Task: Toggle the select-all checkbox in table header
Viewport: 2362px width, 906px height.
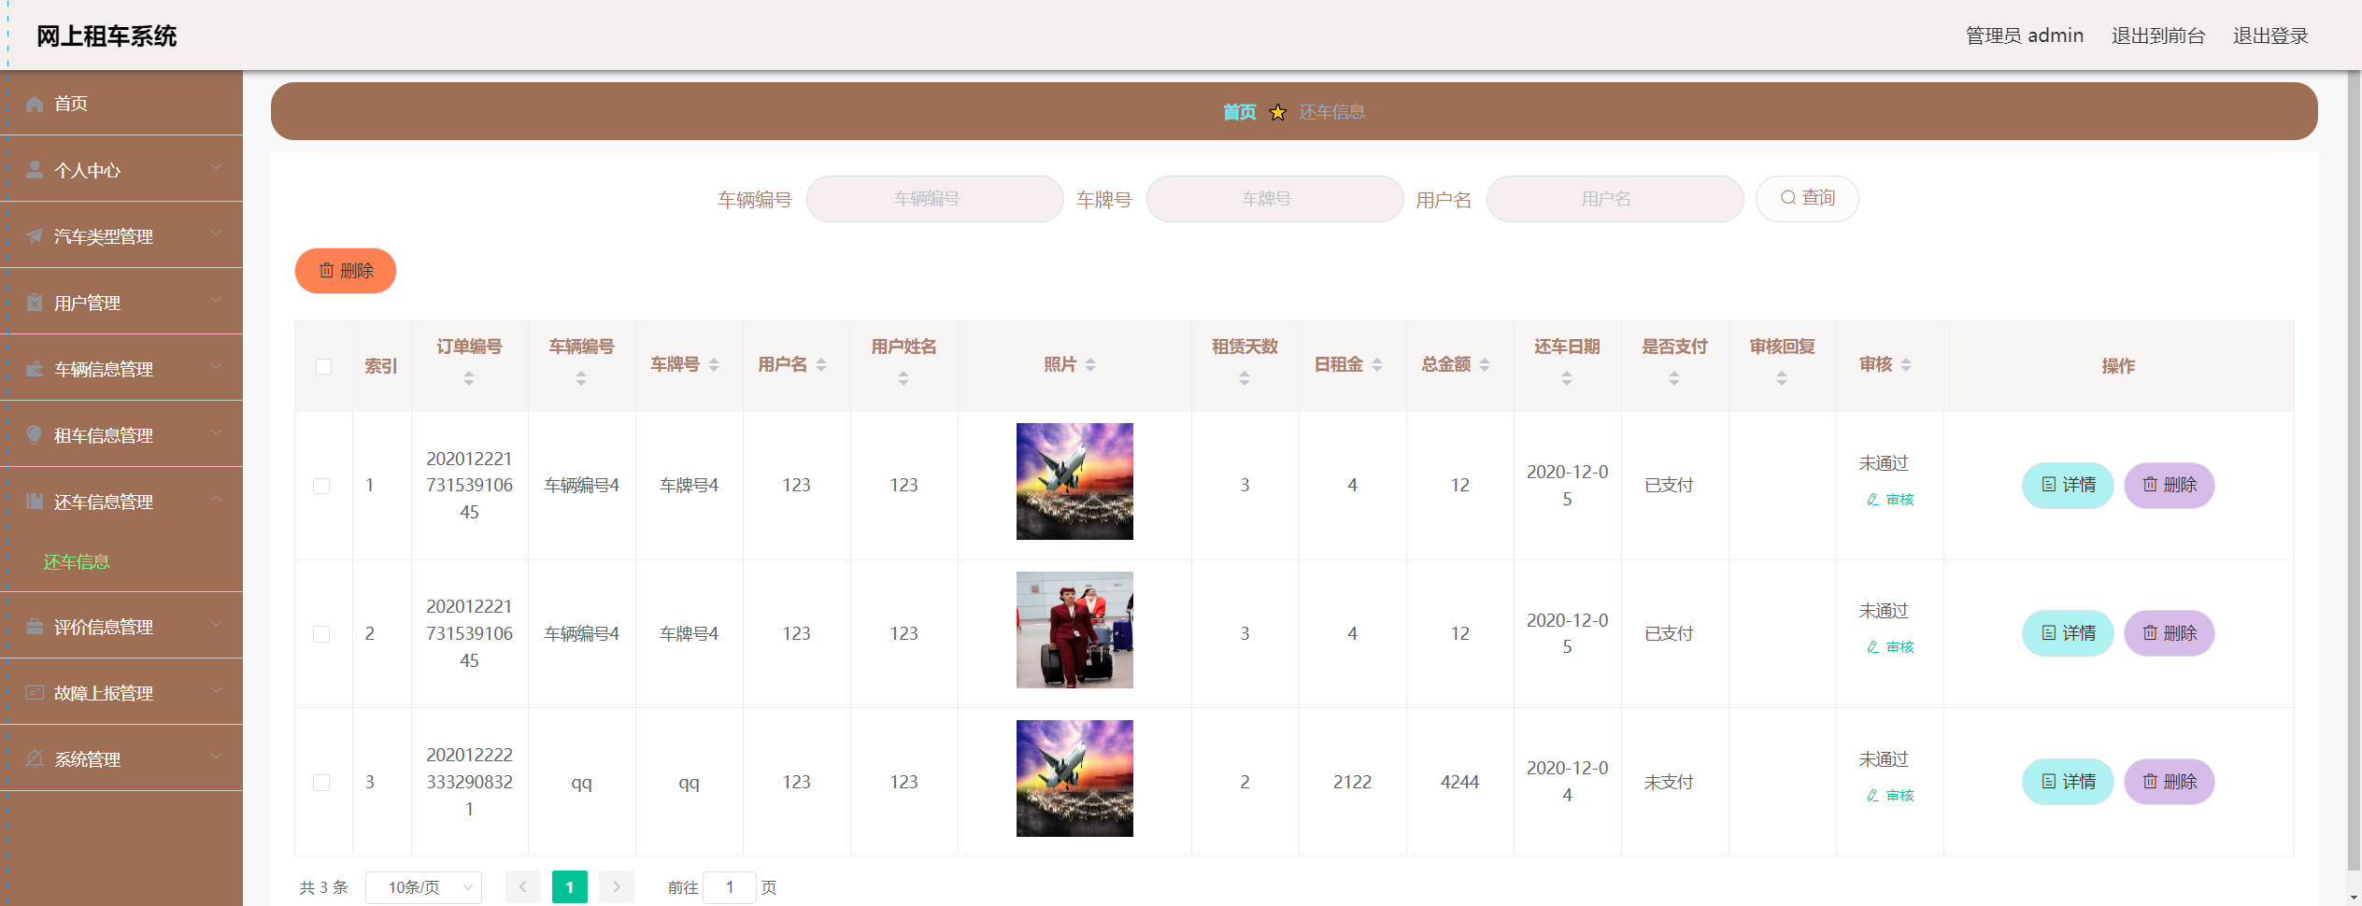Action: 323,366
